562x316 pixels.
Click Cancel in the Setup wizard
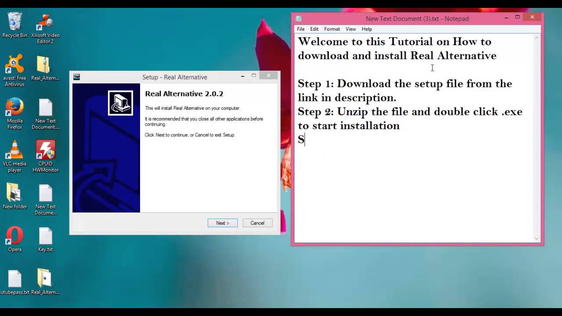point(257,223)
